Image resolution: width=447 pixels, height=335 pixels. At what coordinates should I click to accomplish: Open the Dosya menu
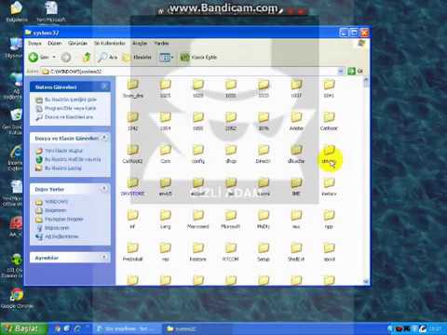34,43
